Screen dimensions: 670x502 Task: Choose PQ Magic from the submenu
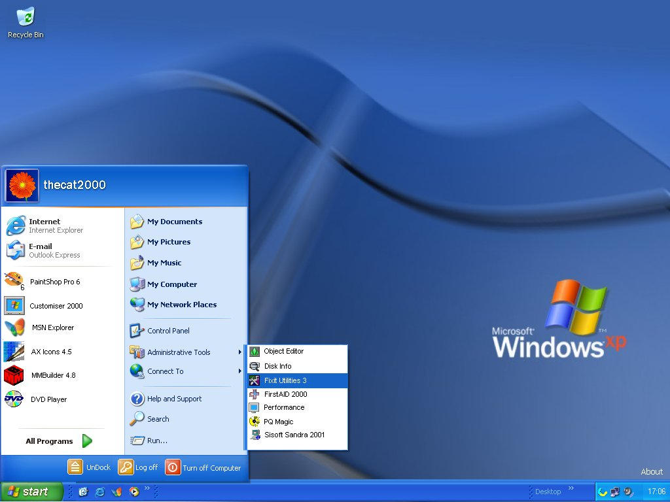277,422
